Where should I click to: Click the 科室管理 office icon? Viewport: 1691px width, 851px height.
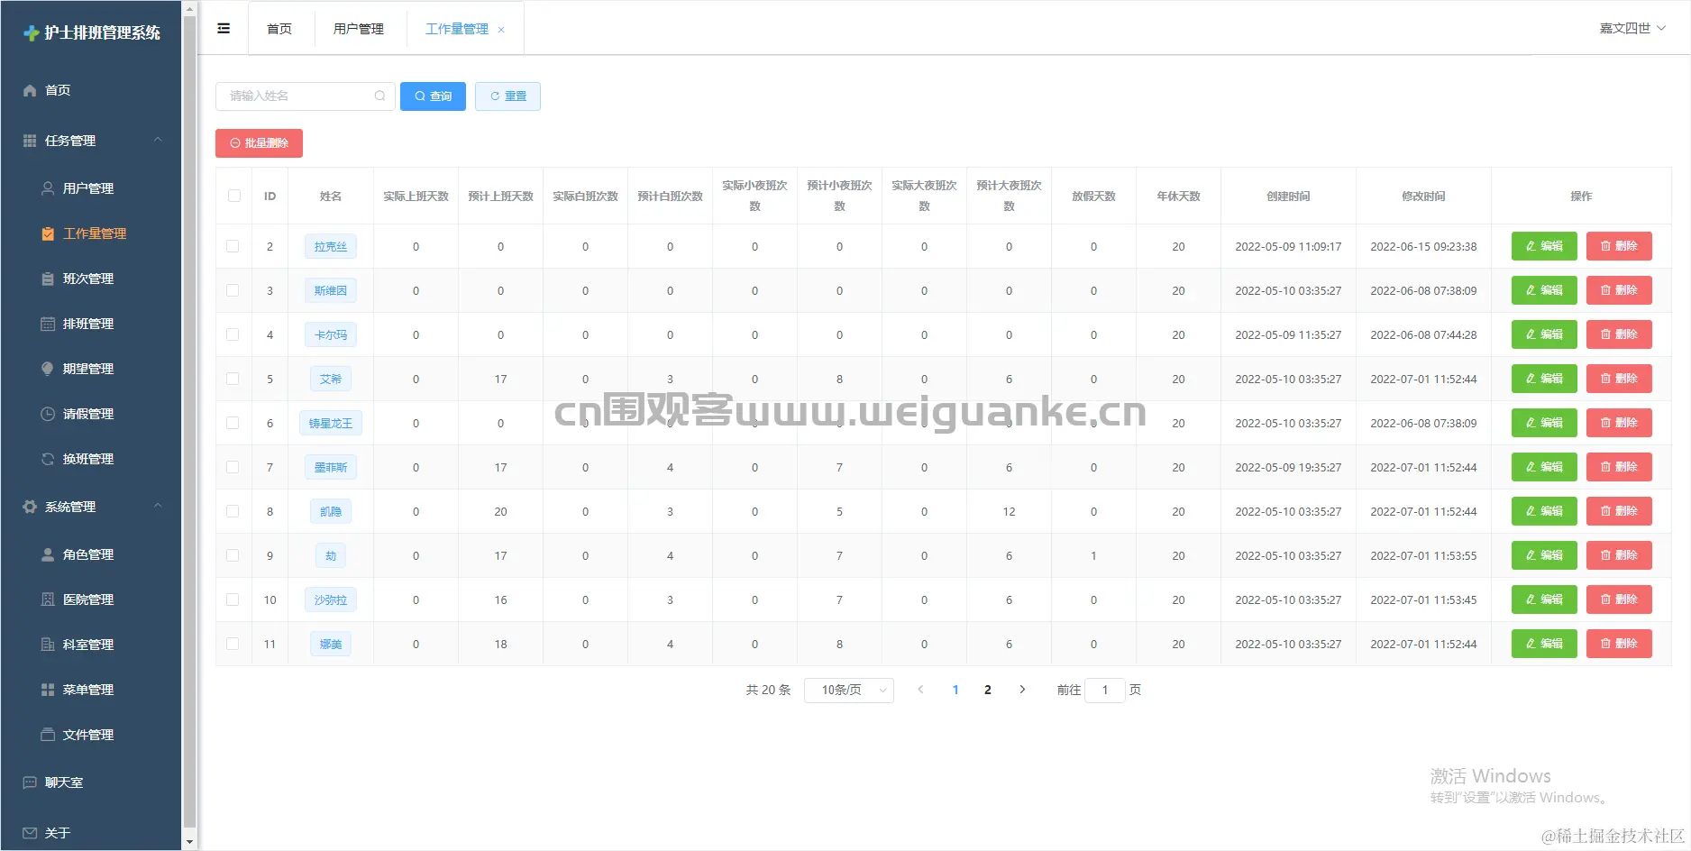point(48,645)
